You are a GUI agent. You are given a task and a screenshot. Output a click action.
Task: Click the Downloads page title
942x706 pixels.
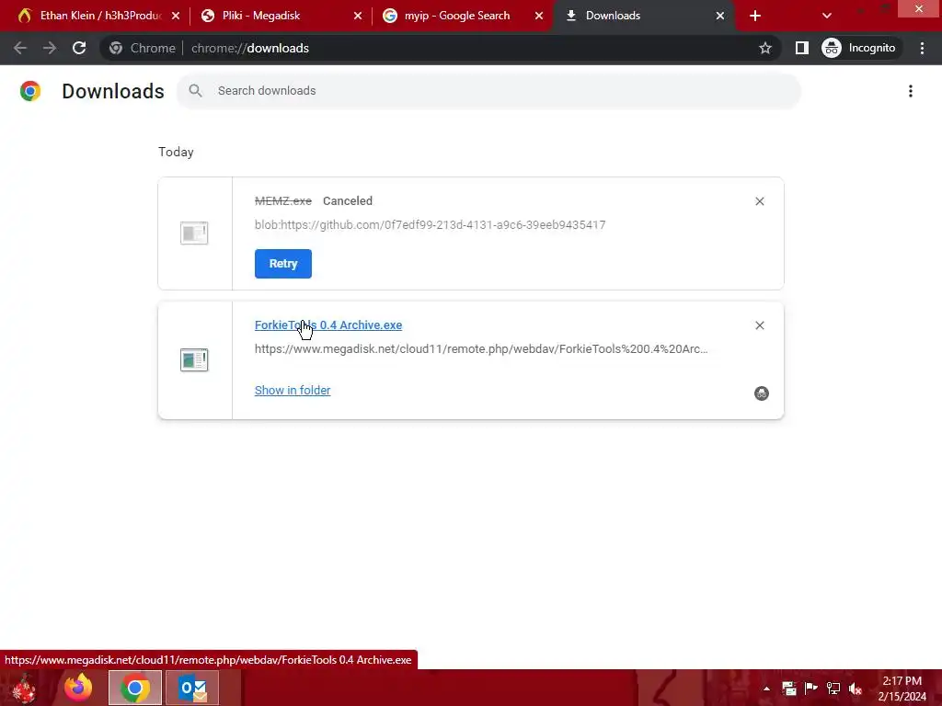click(113, 91)
